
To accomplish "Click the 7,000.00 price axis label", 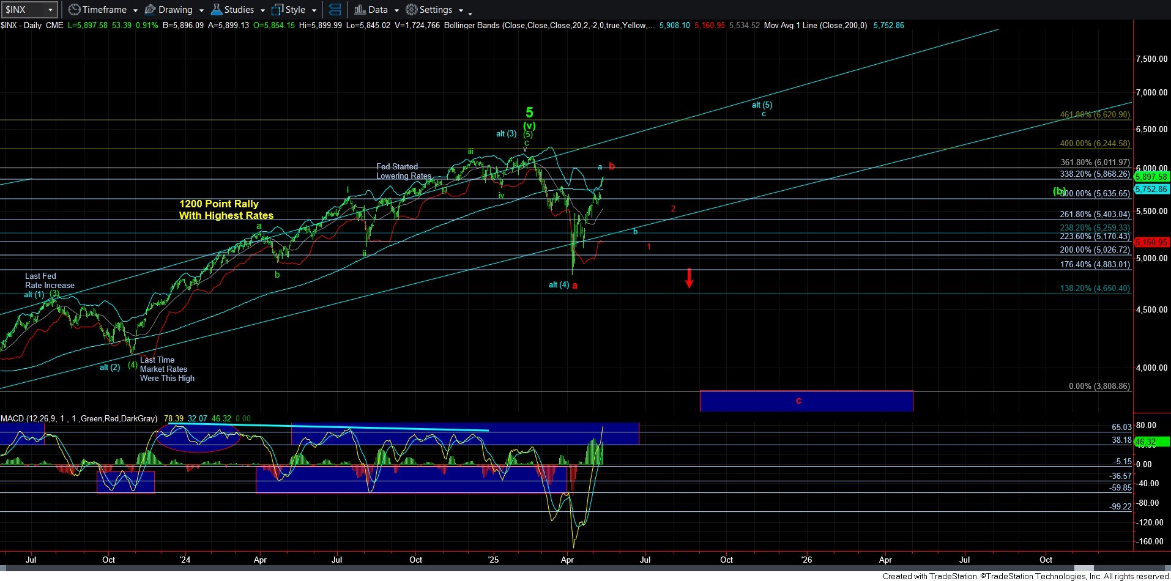I will [x=1151, y=92].
